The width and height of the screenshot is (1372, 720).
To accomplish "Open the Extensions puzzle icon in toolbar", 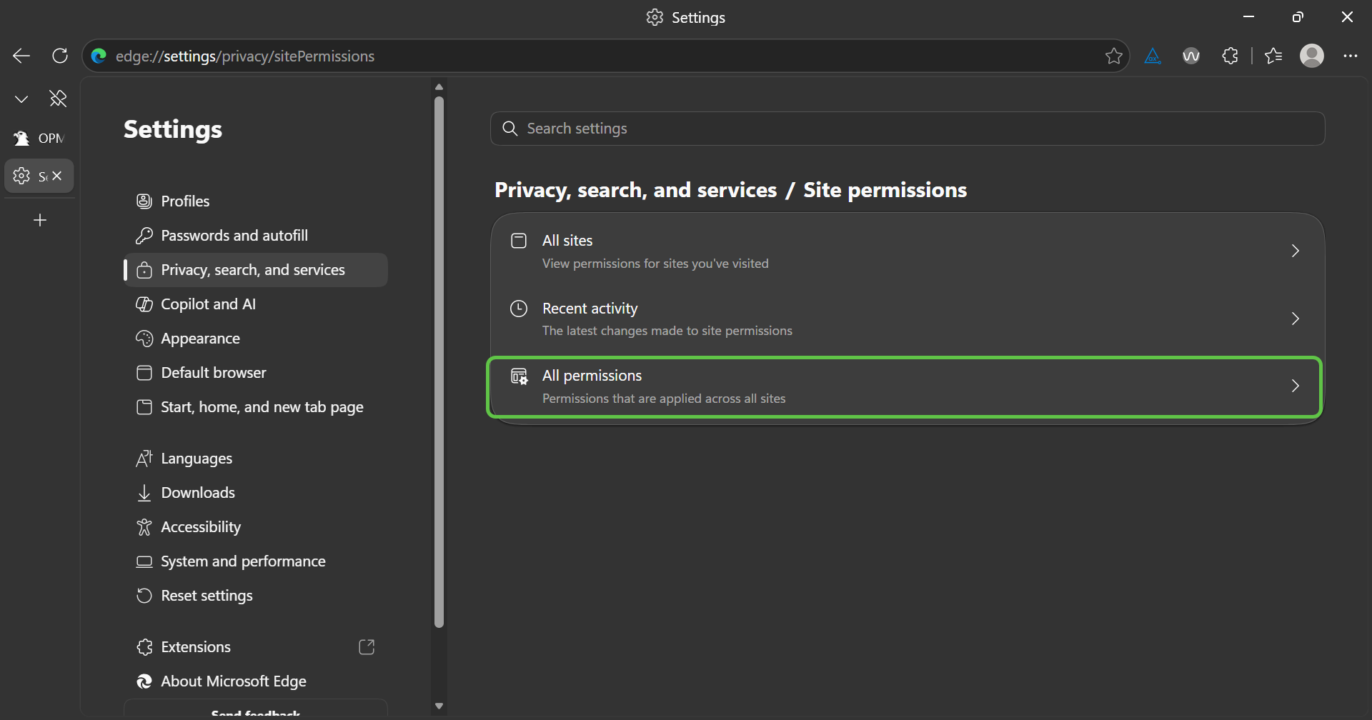I will (1230, 56).
